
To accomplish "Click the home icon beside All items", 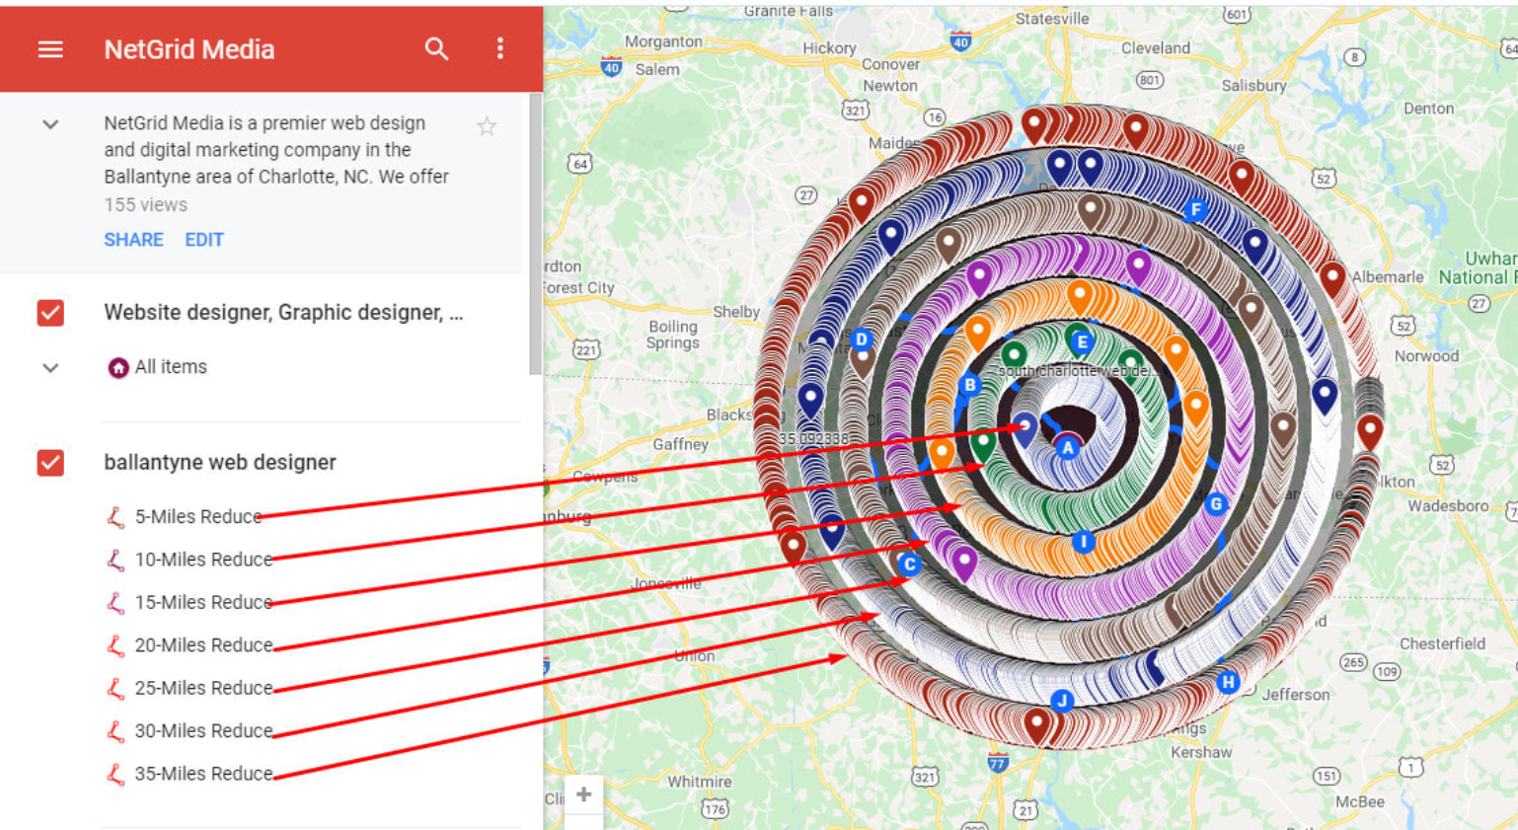I will click(x=118, y=368).
